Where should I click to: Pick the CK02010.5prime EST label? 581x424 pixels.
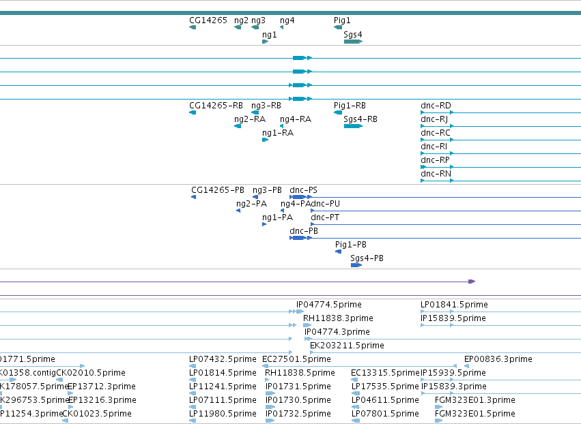click(x=91, y=374)
